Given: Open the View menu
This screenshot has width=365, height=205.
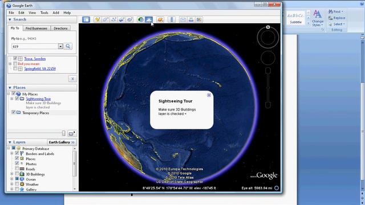Looking at the screenshot, I should 32,13.
